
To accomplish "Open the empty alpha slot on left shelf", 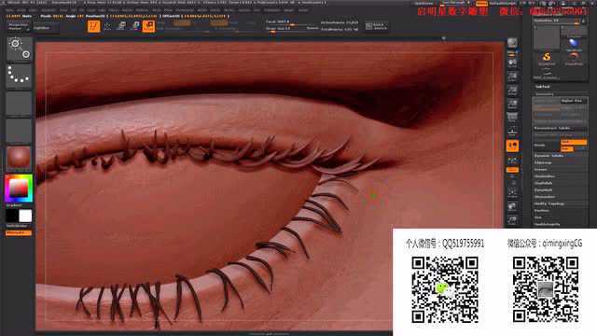I will [x=19, y=103].
